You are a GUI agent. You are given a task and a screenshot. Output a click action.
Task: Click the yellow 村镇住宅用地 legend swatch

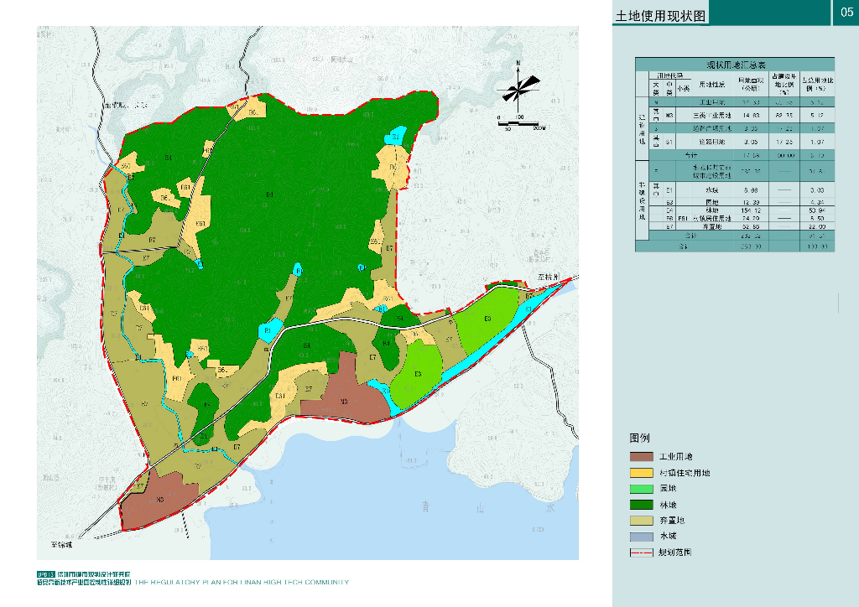[x=642, y=473]
